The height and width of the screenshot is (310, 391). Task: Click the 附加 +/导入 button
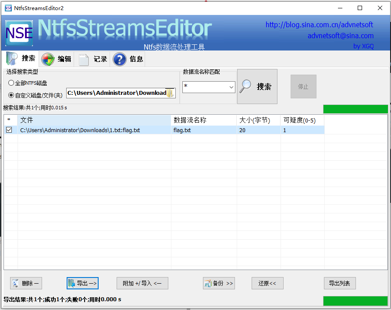click(x=142, y=283)
